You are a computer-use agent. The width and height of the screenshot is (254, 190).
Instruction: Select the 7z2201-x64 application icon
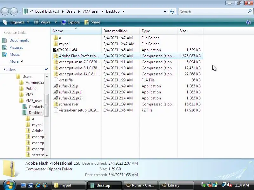click(x=56, y=50)
